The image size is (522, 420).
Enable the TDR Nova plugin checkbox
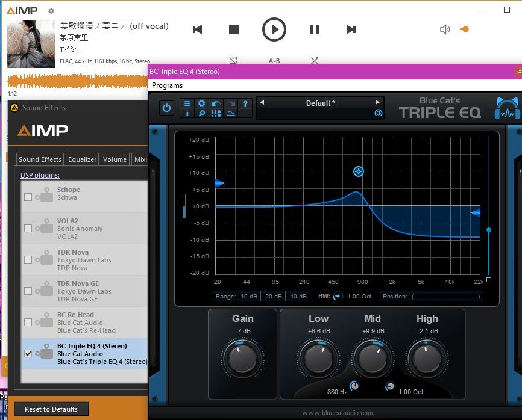[x=28, y=259]
